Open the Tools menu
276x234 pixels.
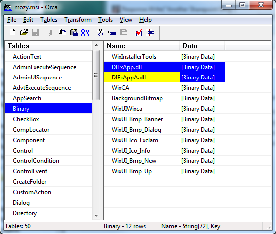[105, 20]
